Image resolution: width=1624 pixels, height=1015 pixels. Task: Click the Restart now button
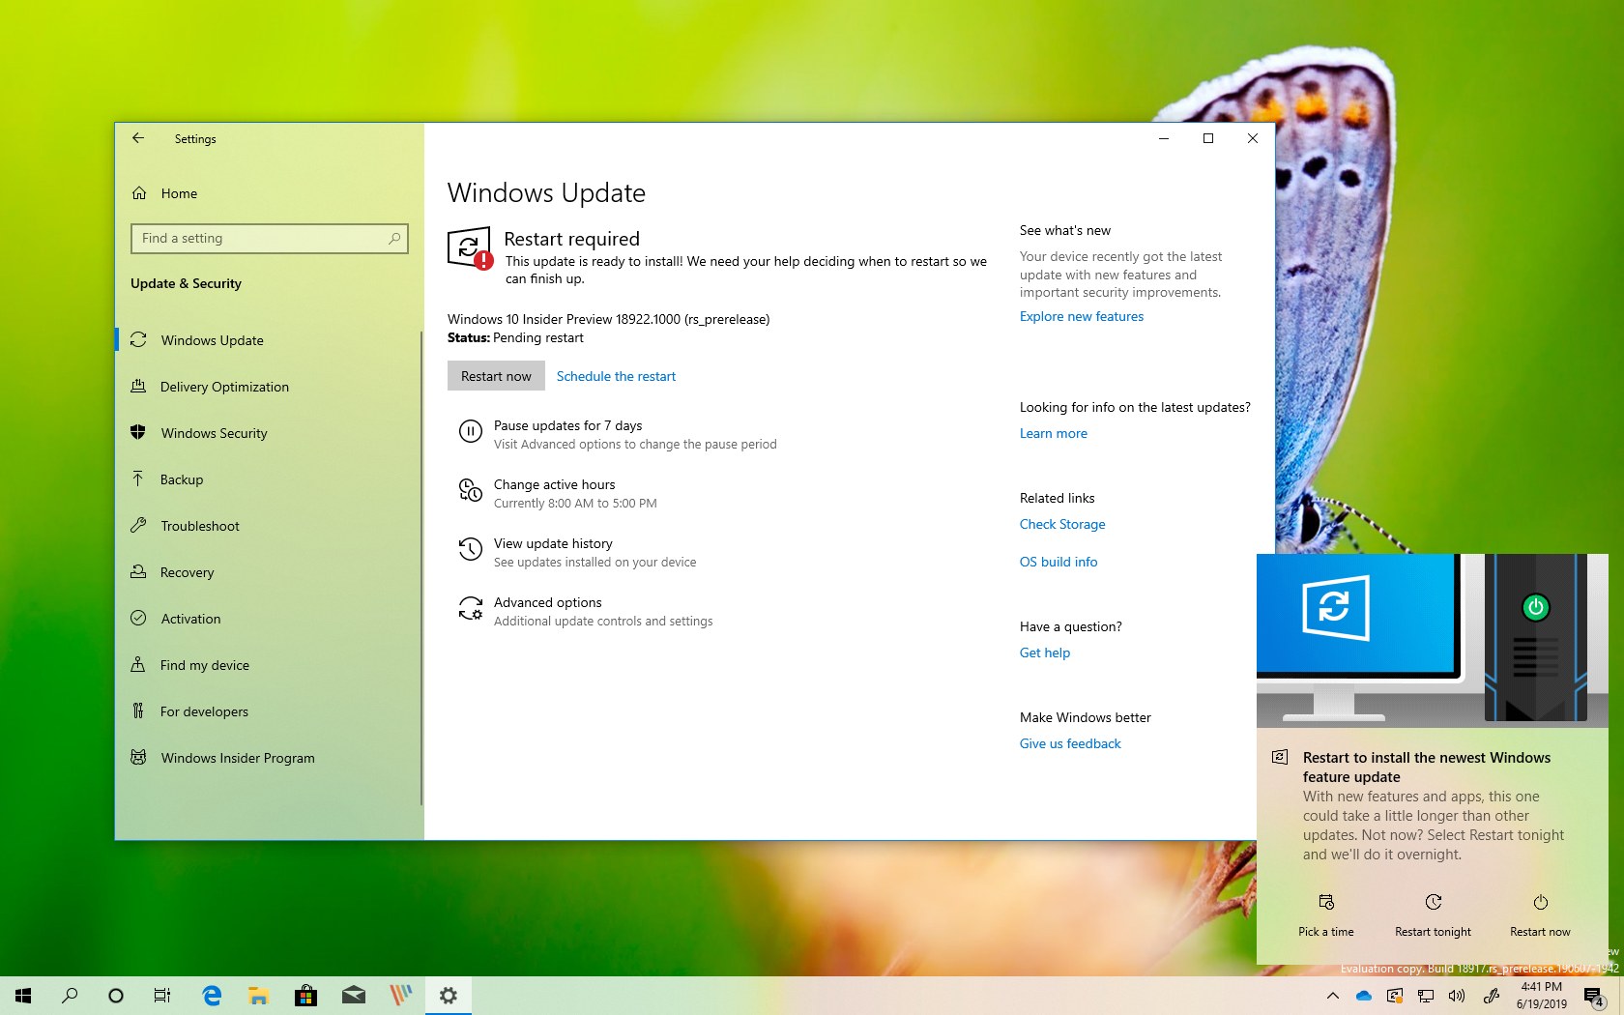pyautogui.click(x=495, y=376)
